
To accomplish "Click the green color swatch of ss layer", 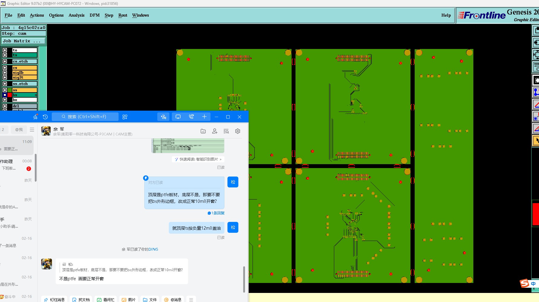I will pyautogui.click(x=10, y=90).
